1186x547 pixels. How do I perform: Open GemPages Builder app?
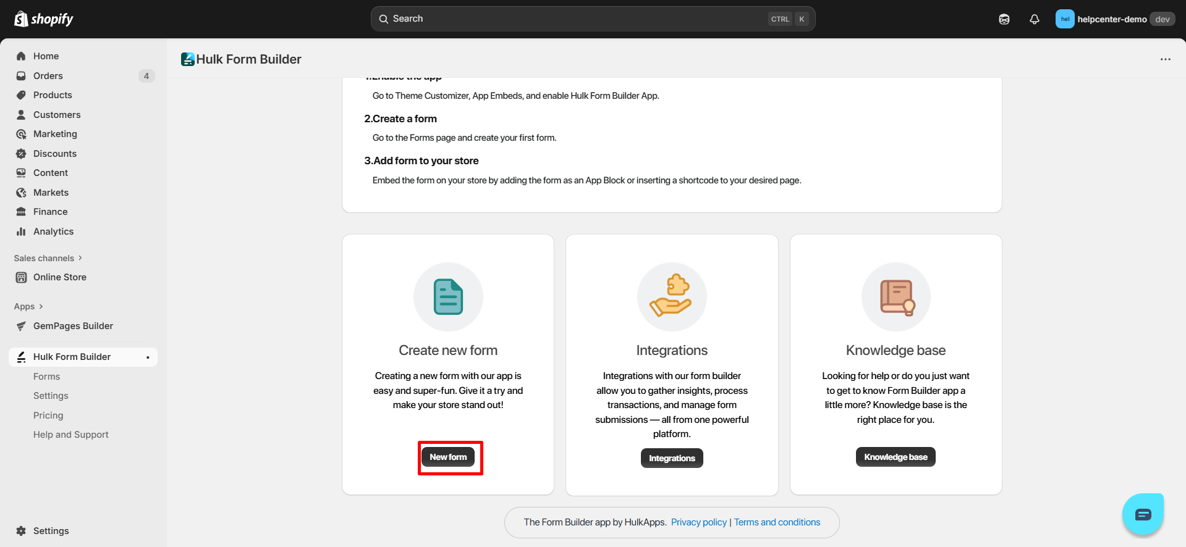pyautogui.click(x=73, y=326)
